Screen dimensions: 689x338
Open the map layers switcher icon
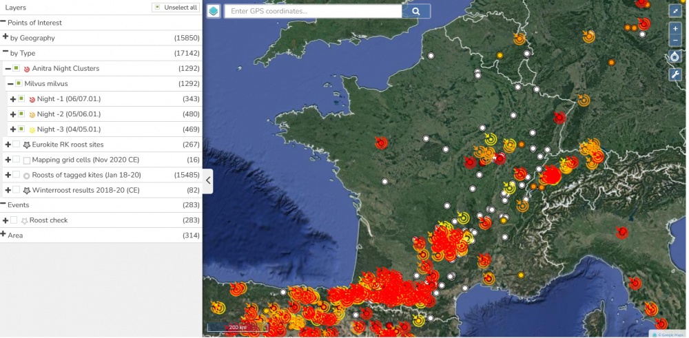point(214,11)
